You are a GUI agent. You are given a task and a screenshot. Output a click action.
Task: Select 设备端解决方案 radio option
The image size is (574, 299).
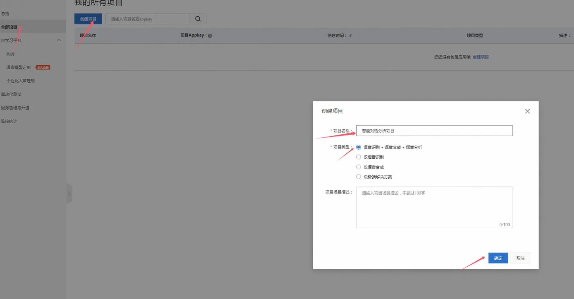coord(359,177)
